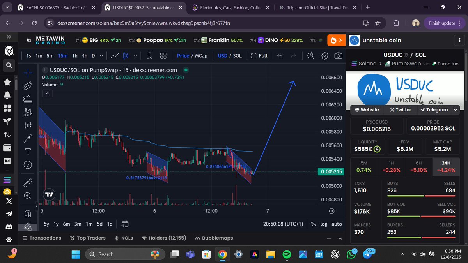Open the Solana chain icon in sidebar
Viewport: 468px width, 263px height.
click(7, 180)
